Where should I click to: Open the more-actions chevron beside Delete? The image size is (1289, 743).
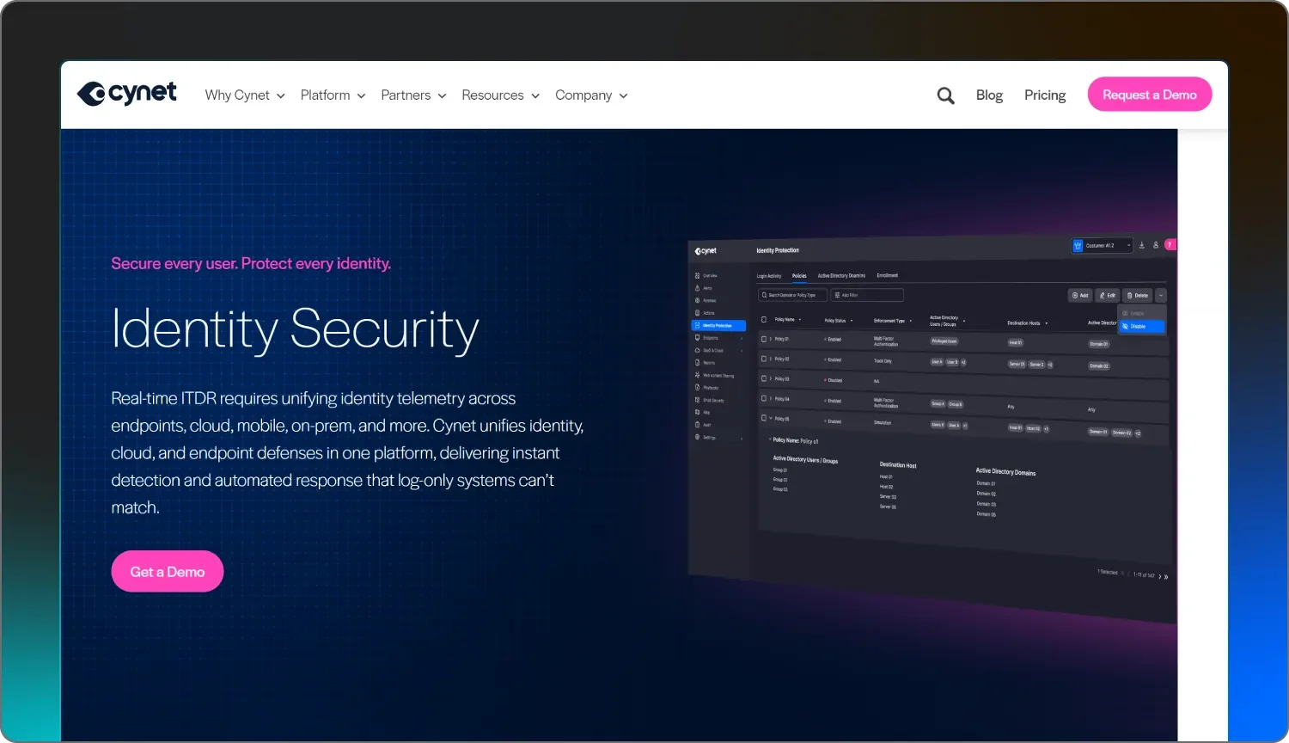pyautogui.click(x=1161, y=296)
